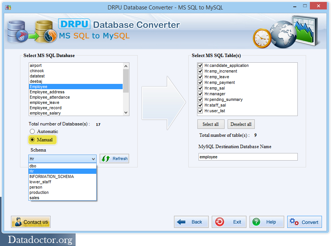Viewport: 331px width, 246px height.
Task: Click the app icon in title bar
Action: point(8,8)
